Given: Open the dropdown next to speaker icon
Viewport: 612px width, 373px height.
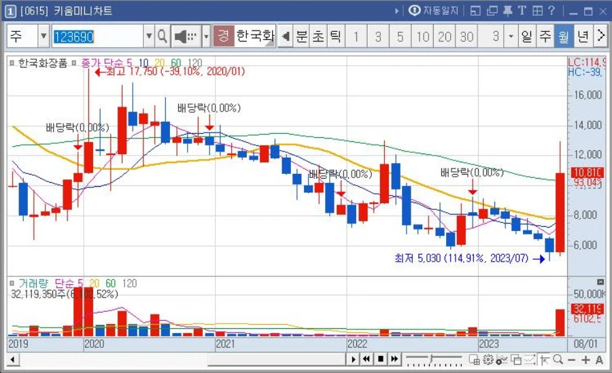Looking at the screenshot, I should 206,37.
